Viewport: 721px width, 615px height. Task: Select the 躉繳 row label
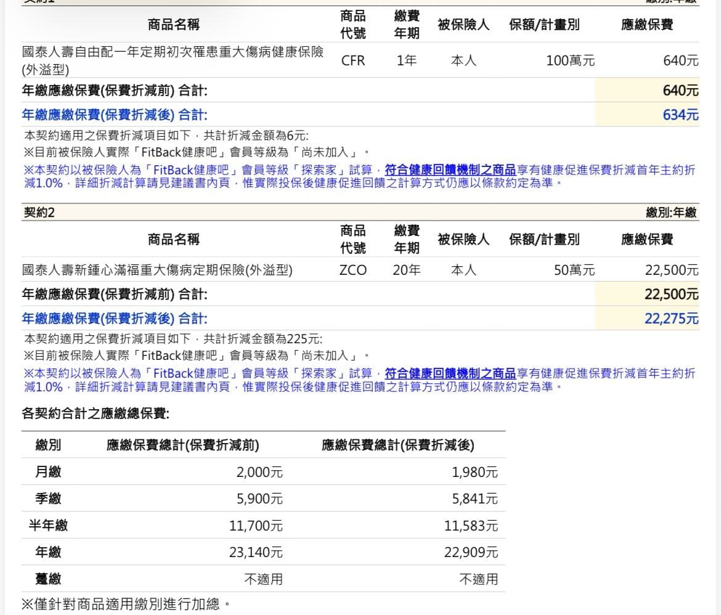(x=48, y=579)
